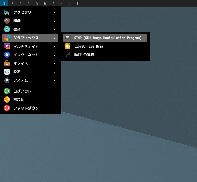Viewport: 197px width, 182px height.
Task: Click the LibreOffice Draw document icon
Action: tap(68, 46)
